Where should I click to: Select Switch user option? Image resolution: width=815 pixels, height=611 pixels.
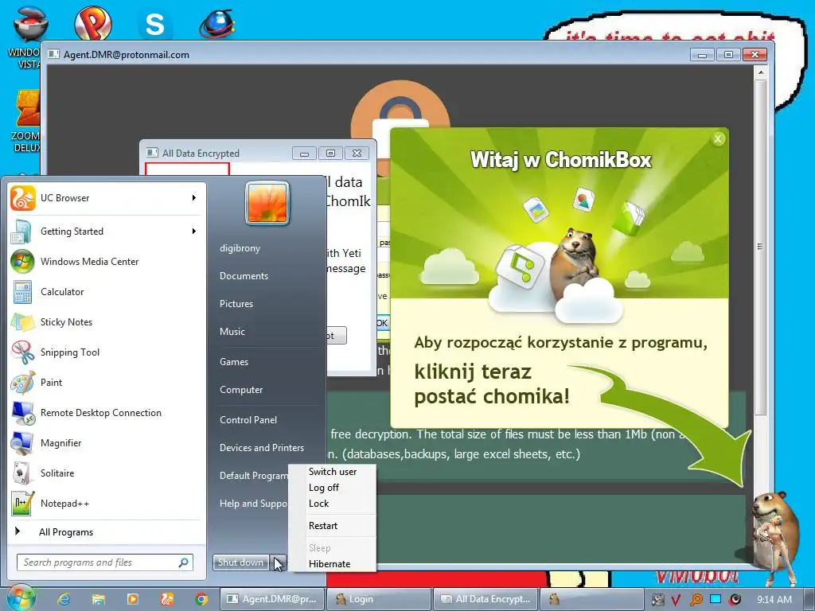pos(332,472)
